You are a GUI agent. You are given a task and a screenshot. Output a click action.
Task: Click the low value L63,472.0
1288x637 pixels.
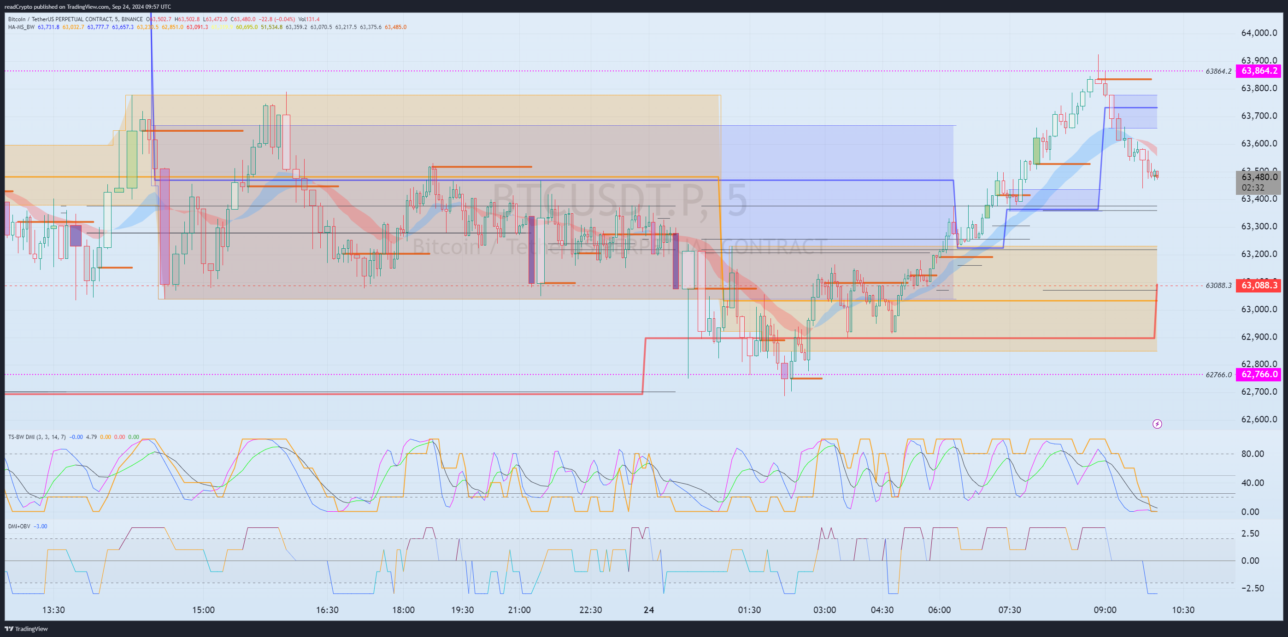click(x=215, y=19)
